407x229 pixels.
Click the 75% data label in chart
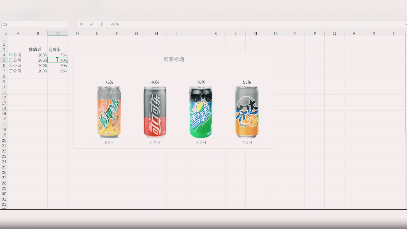coord(109,82)
